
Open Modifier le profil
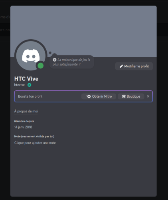(x=134, y=66)
